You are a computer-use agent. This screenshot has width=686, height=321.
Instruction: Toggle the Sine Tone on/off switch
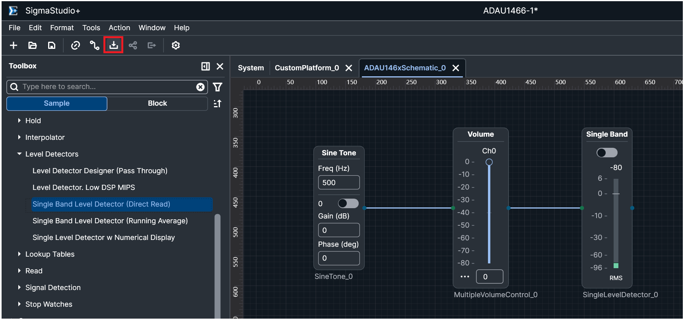[x=348, y=203]
